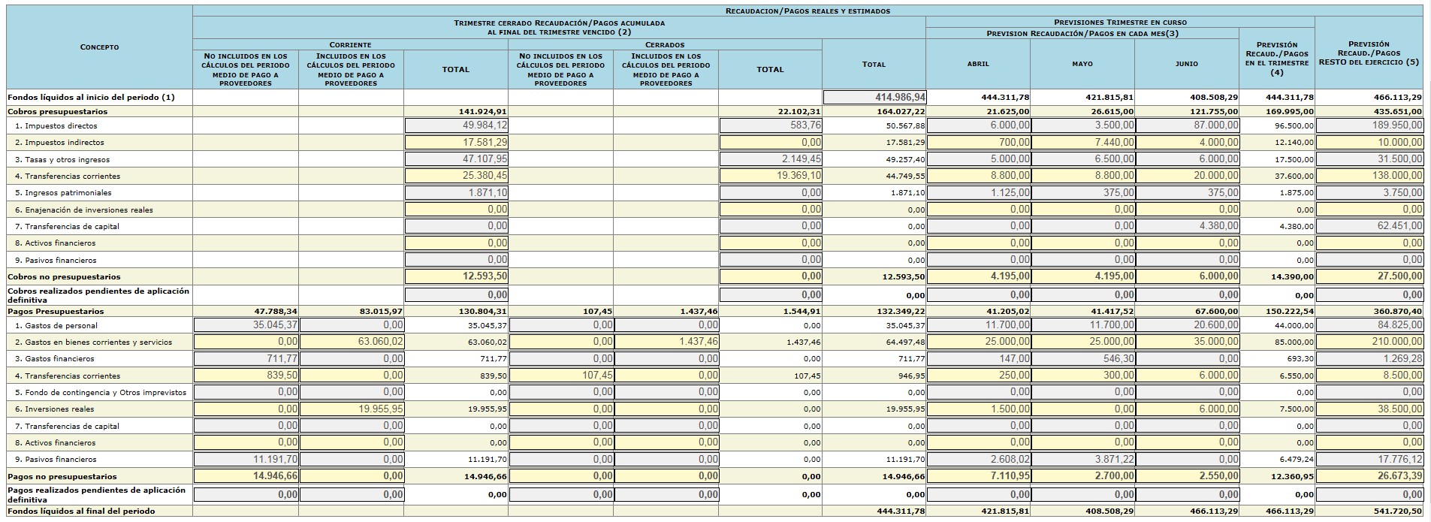Edit Gastos en bienes corrientes Junio 35.000,00

point(1188,342)
